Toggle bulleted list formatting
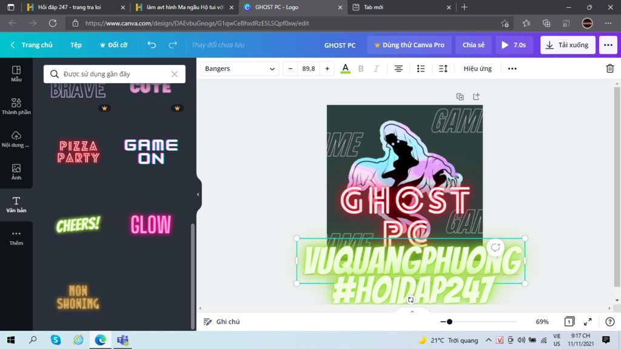 pos(421,68)
